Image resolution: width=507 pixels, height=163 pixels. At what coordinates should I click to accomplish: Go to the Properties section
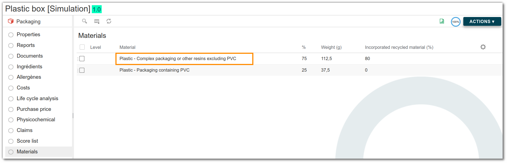click(28, 35)
